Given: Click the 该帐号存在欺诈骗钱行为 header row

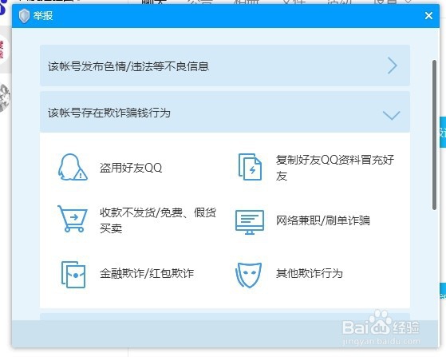Looking at the screenshot, I should (x=225, y=112).
